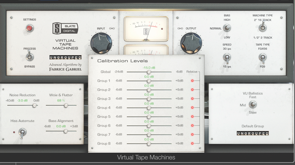Click the 68 % Wow & Flutter value
Screen dimensions: 295x165
pyautogui.click(x=61, y=101)
